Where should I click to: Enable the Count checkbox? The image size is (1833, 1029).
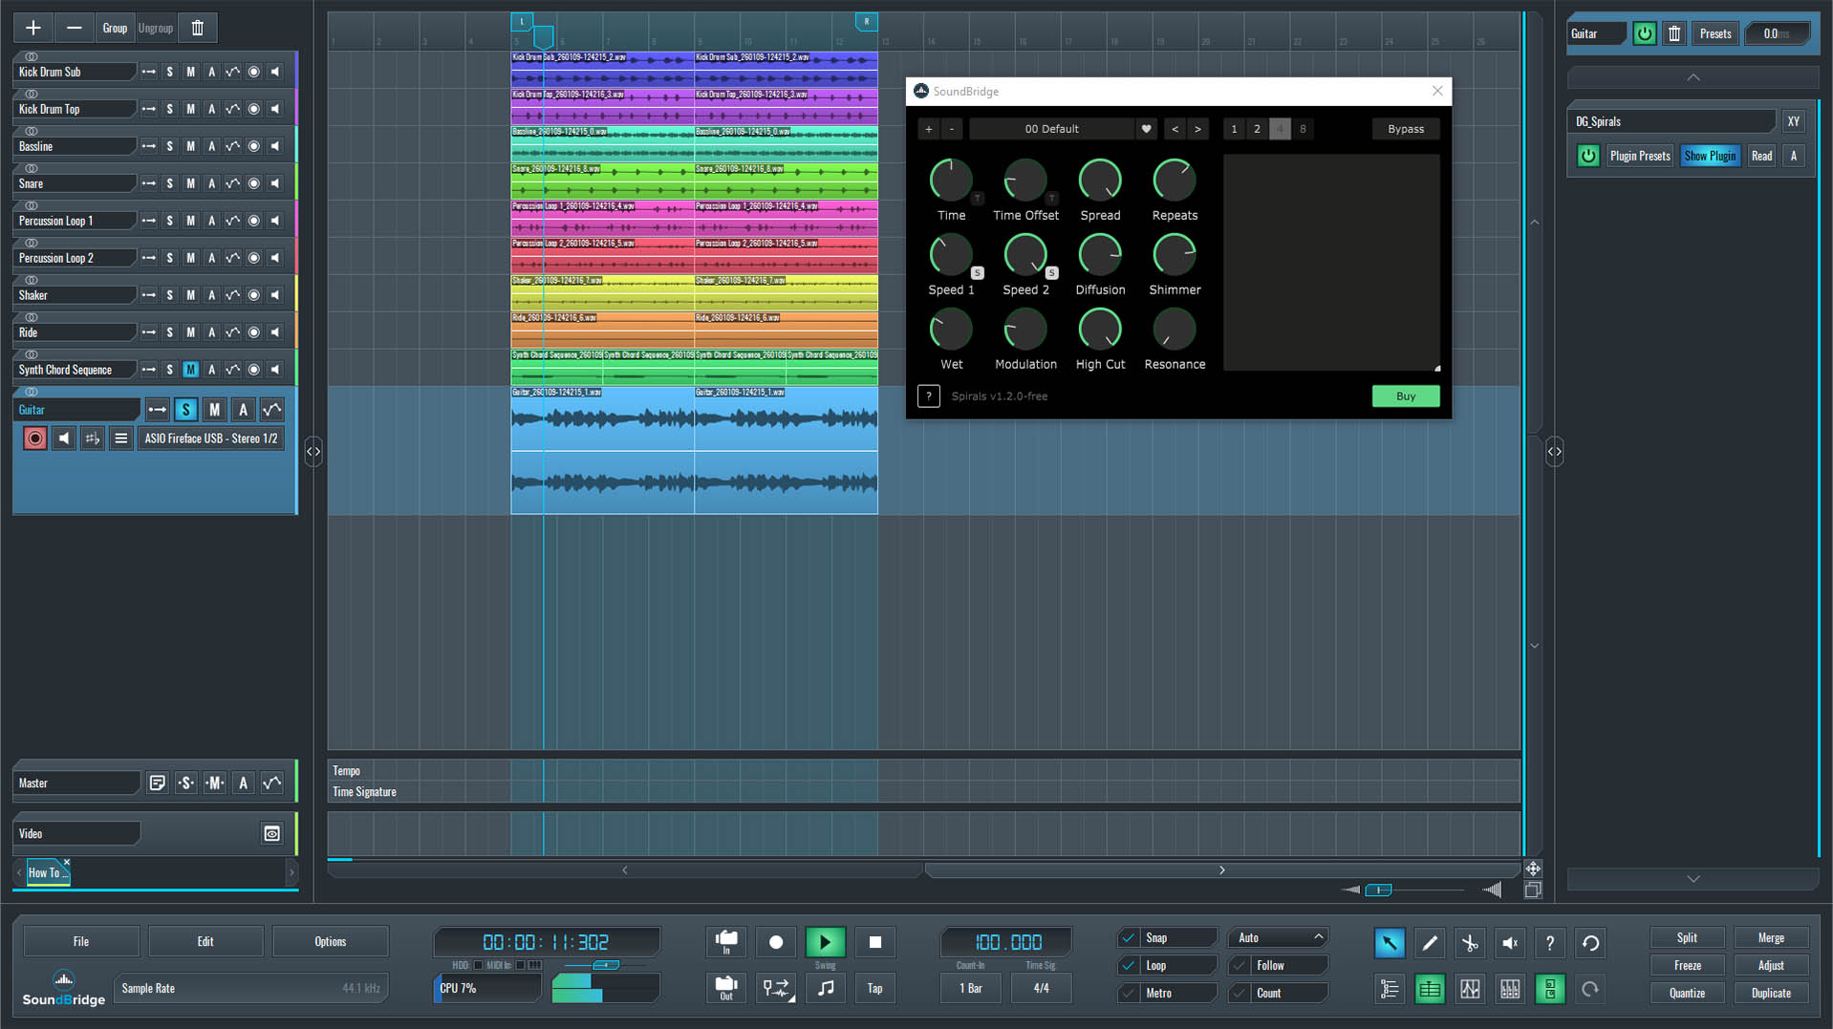pos(1240,994)
